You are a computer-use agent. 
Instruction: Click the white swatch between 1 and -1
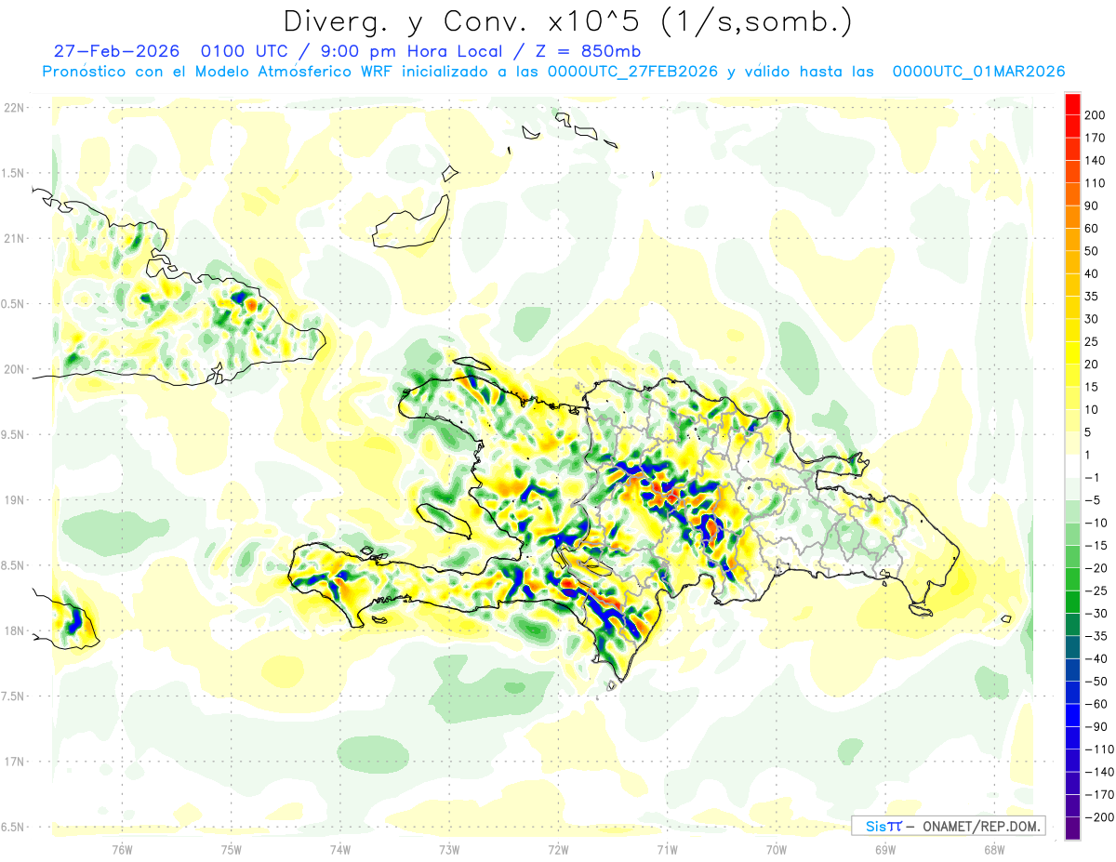point(1072,466)
